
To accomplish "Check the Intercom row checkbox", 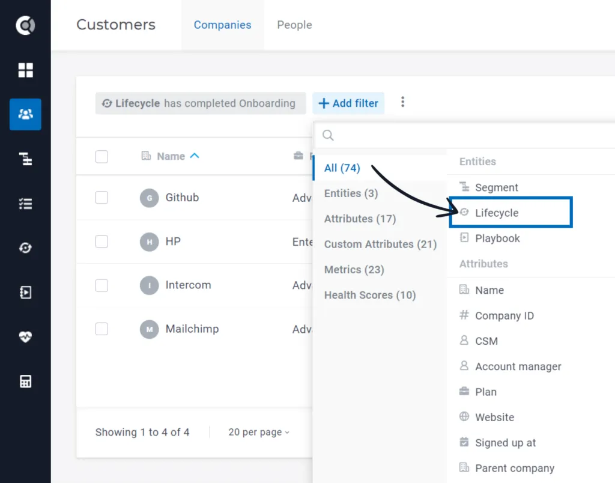I will pyautogui.click(x=101, y=285).
